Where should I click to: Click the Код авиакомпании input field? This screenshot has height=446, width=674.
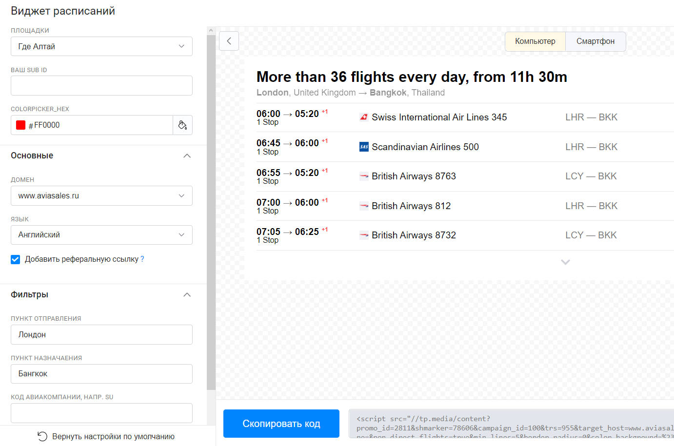[101, 413]
